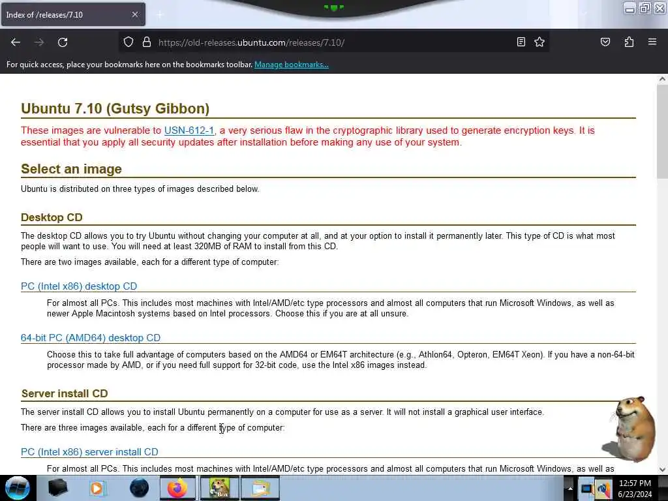This screenshot has width=668, height=501.
Task: Close the Index of /releases/7.10 tab
Action: (x=134, y=14)
